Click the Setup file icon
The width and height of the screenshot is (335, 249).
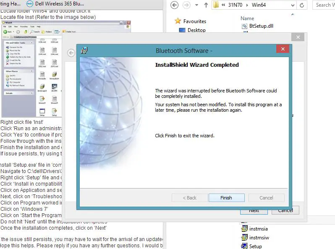pos(244,246)
